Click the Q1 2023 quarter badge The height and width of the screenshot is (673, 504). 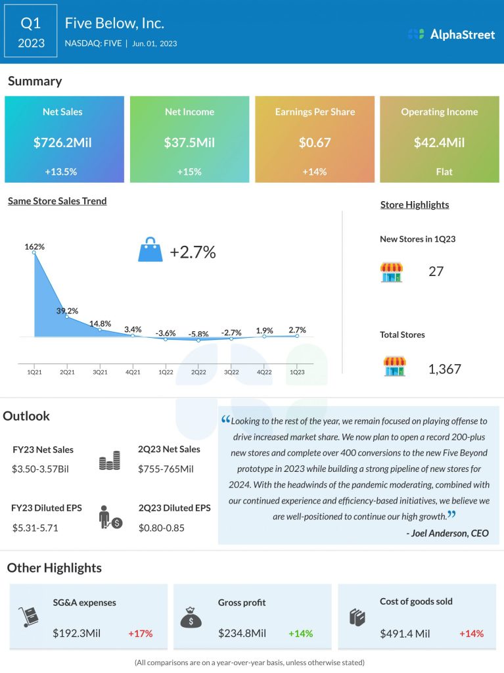tap(31, 32)
